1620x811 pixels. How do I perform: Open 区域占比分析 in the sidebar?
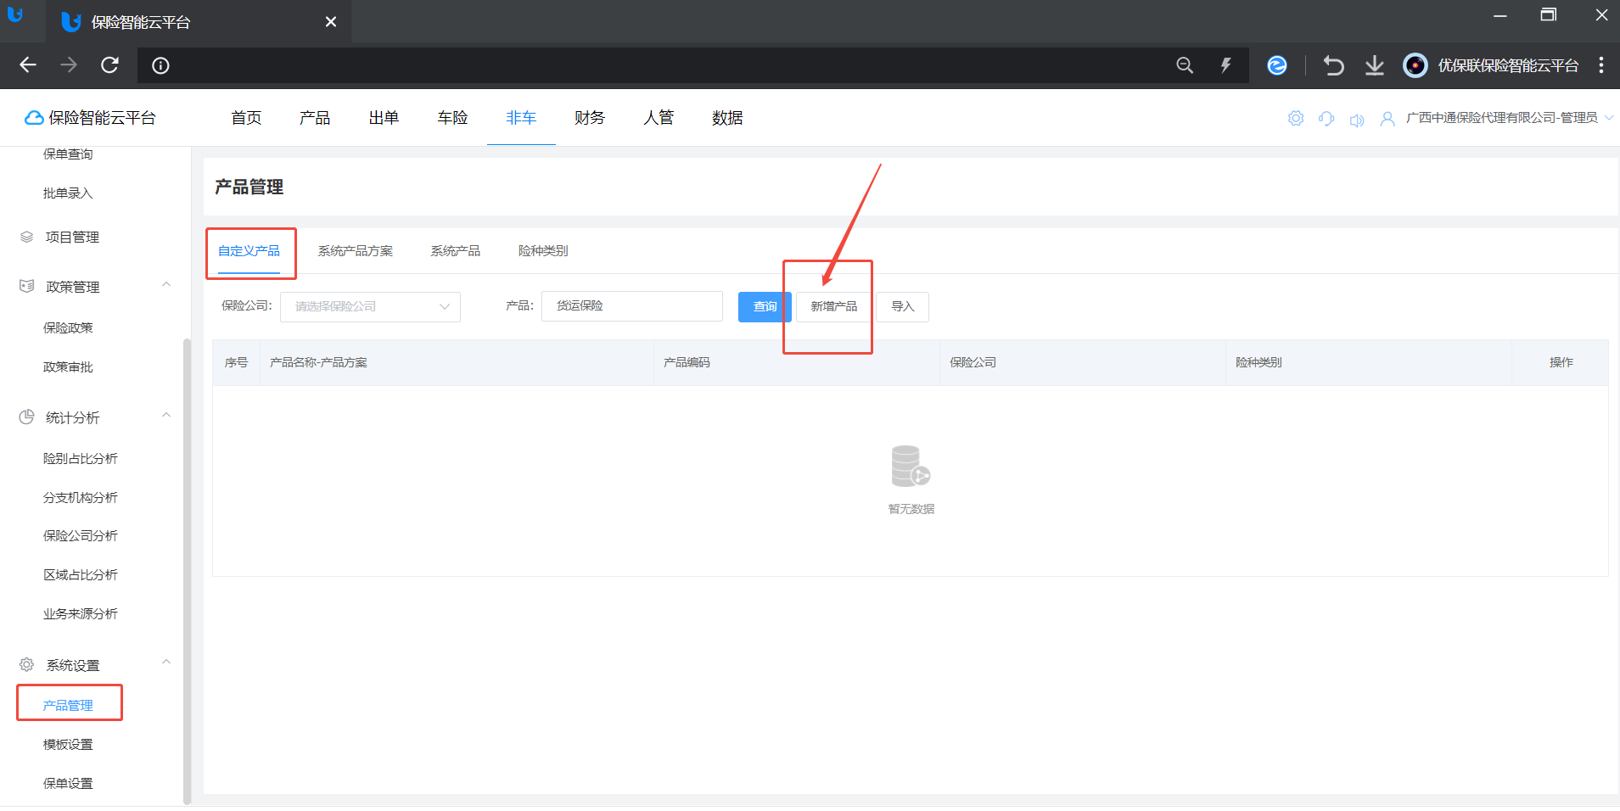point(81,574)
